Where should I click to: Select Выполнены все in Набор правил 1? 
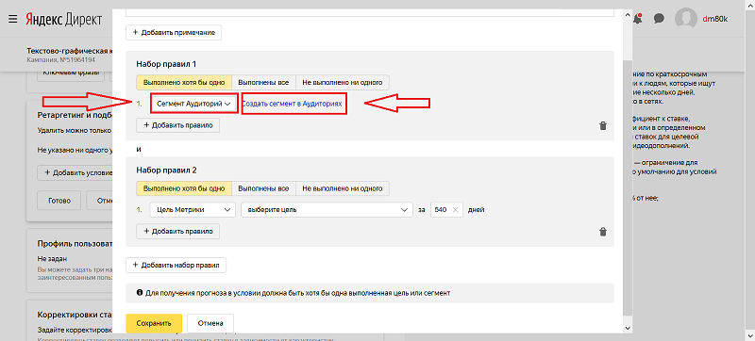pyautogui.click(x=264, y=82)
